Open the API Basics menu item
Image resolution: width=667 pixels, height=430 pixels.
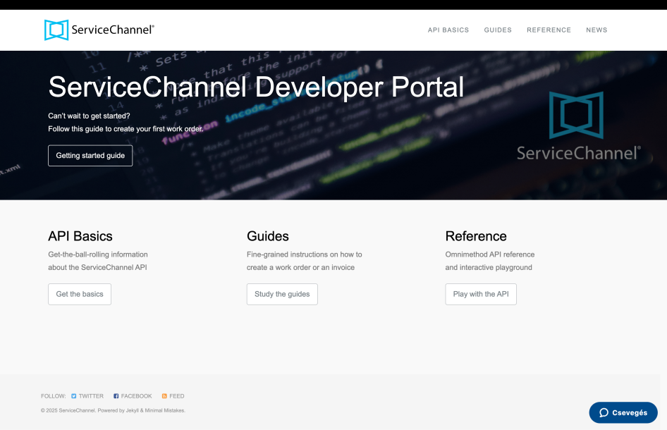click(x=448, y=30)
